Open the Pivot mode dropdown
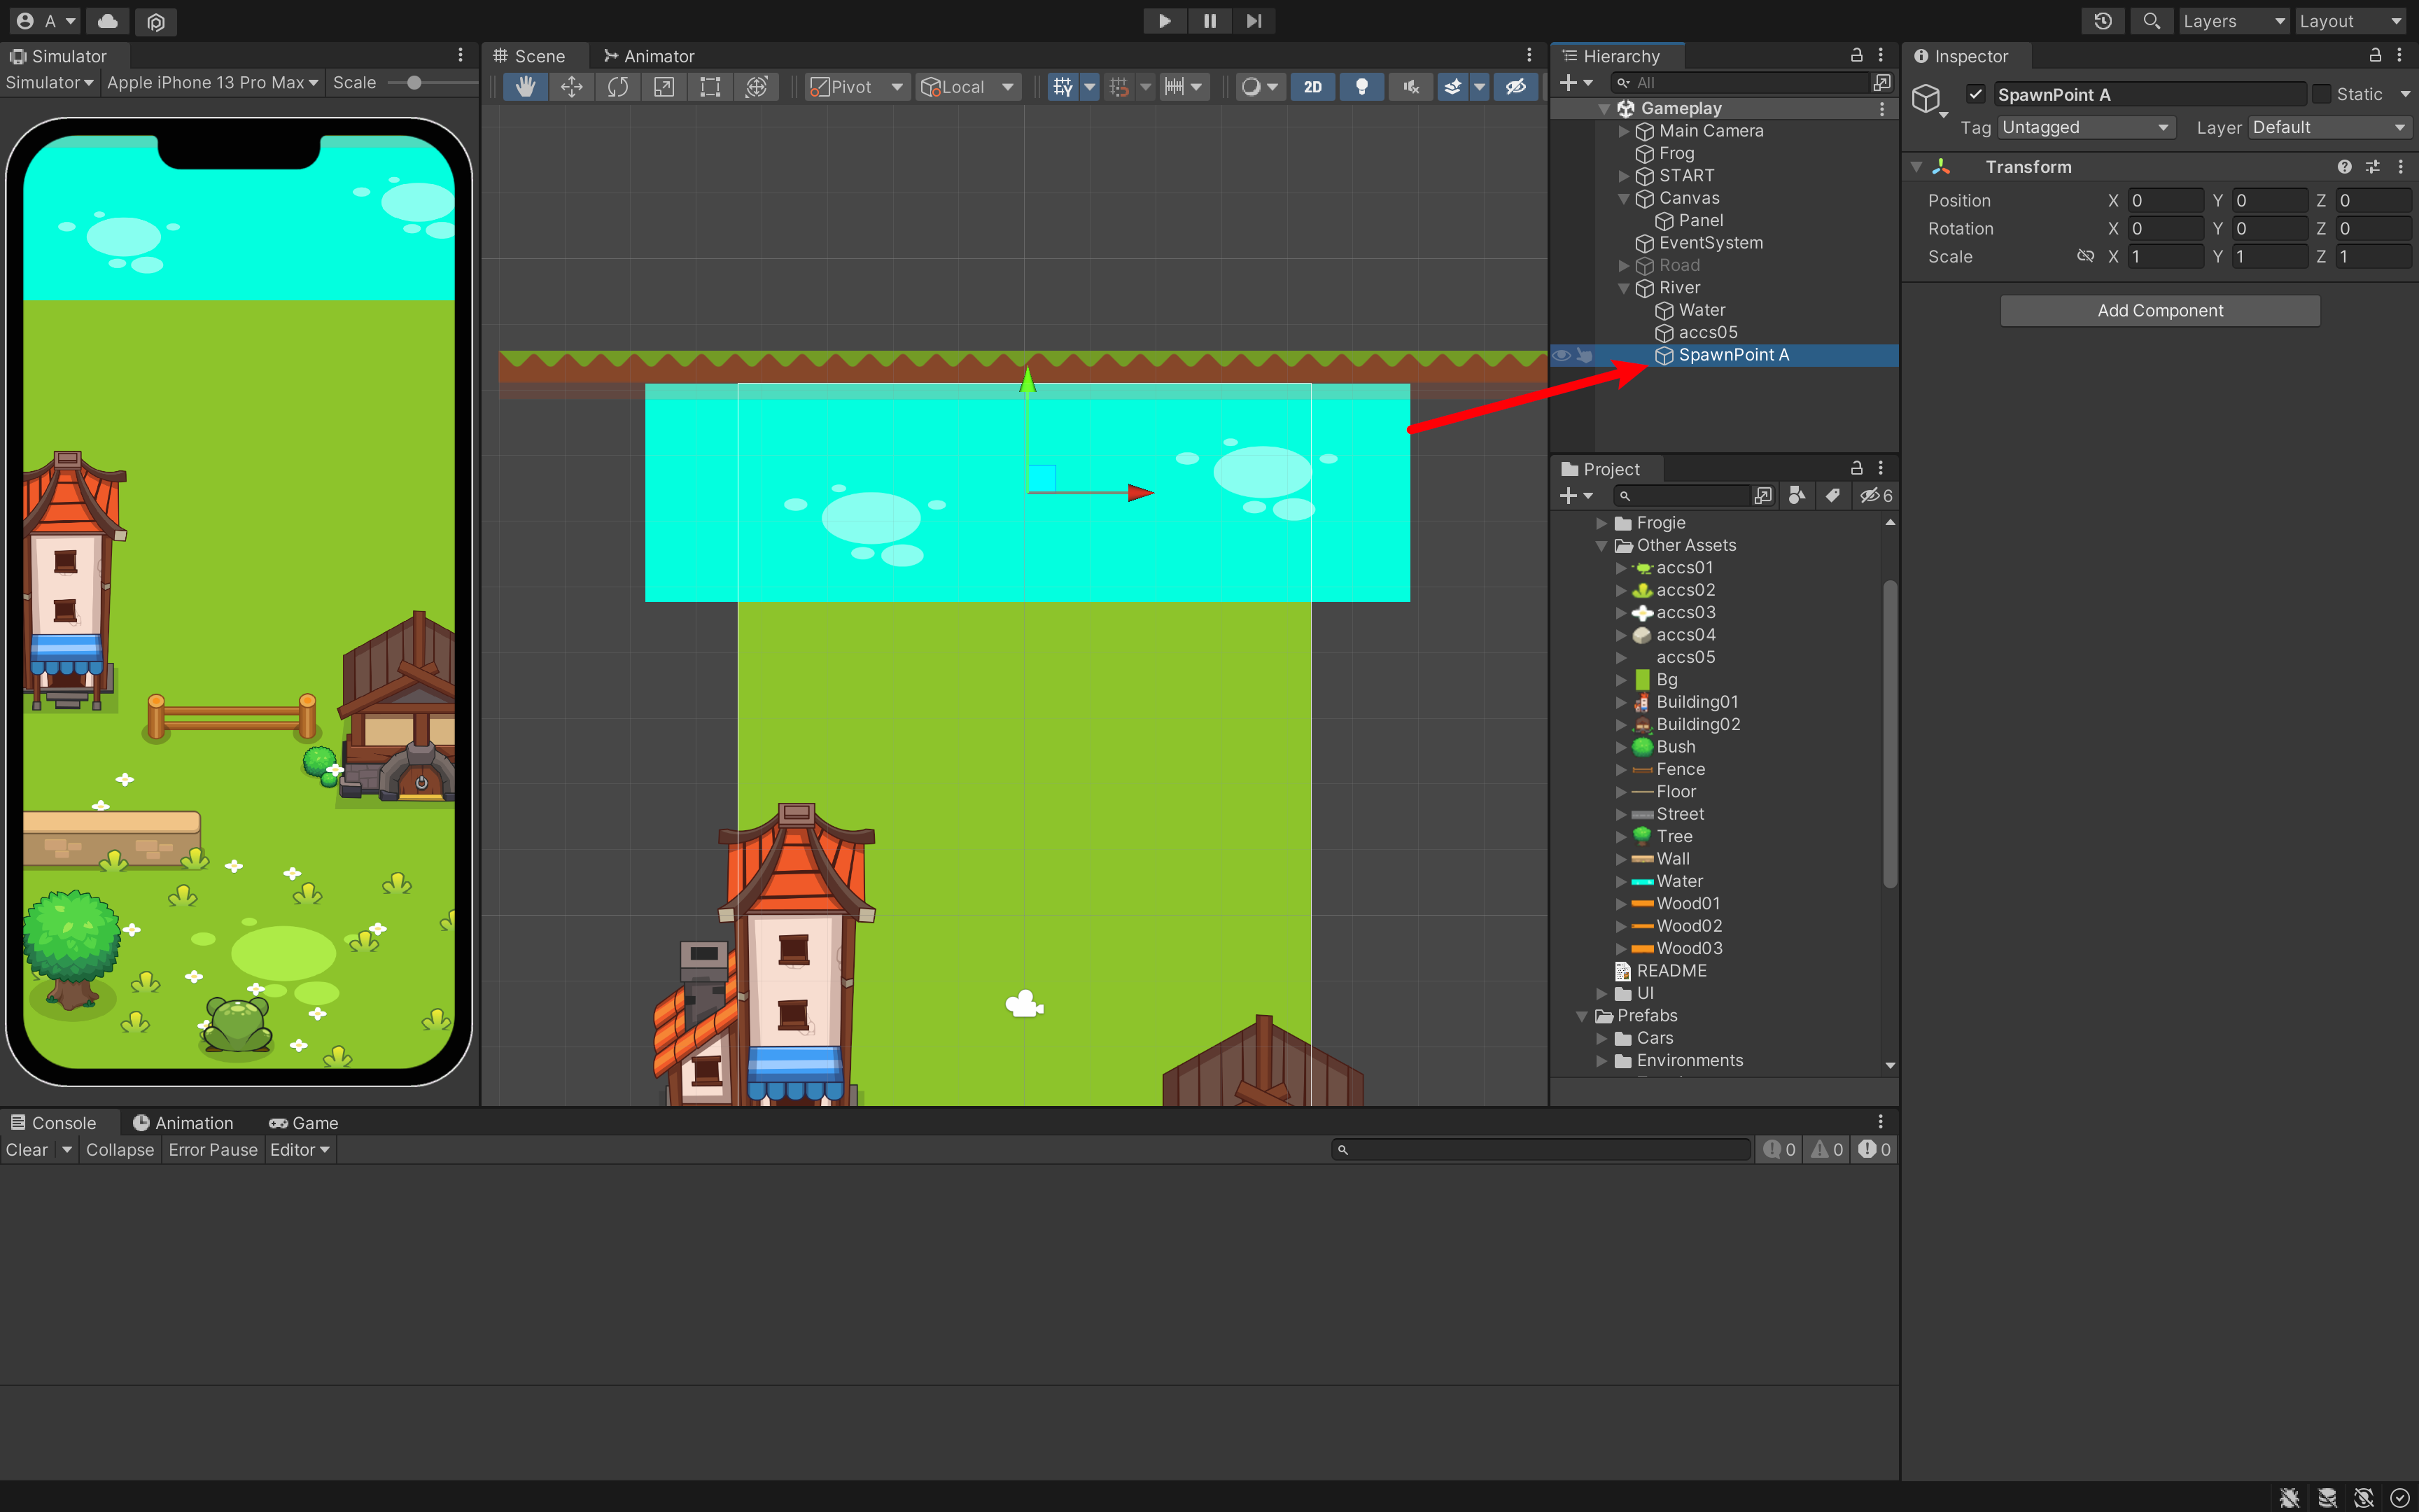 857,87
